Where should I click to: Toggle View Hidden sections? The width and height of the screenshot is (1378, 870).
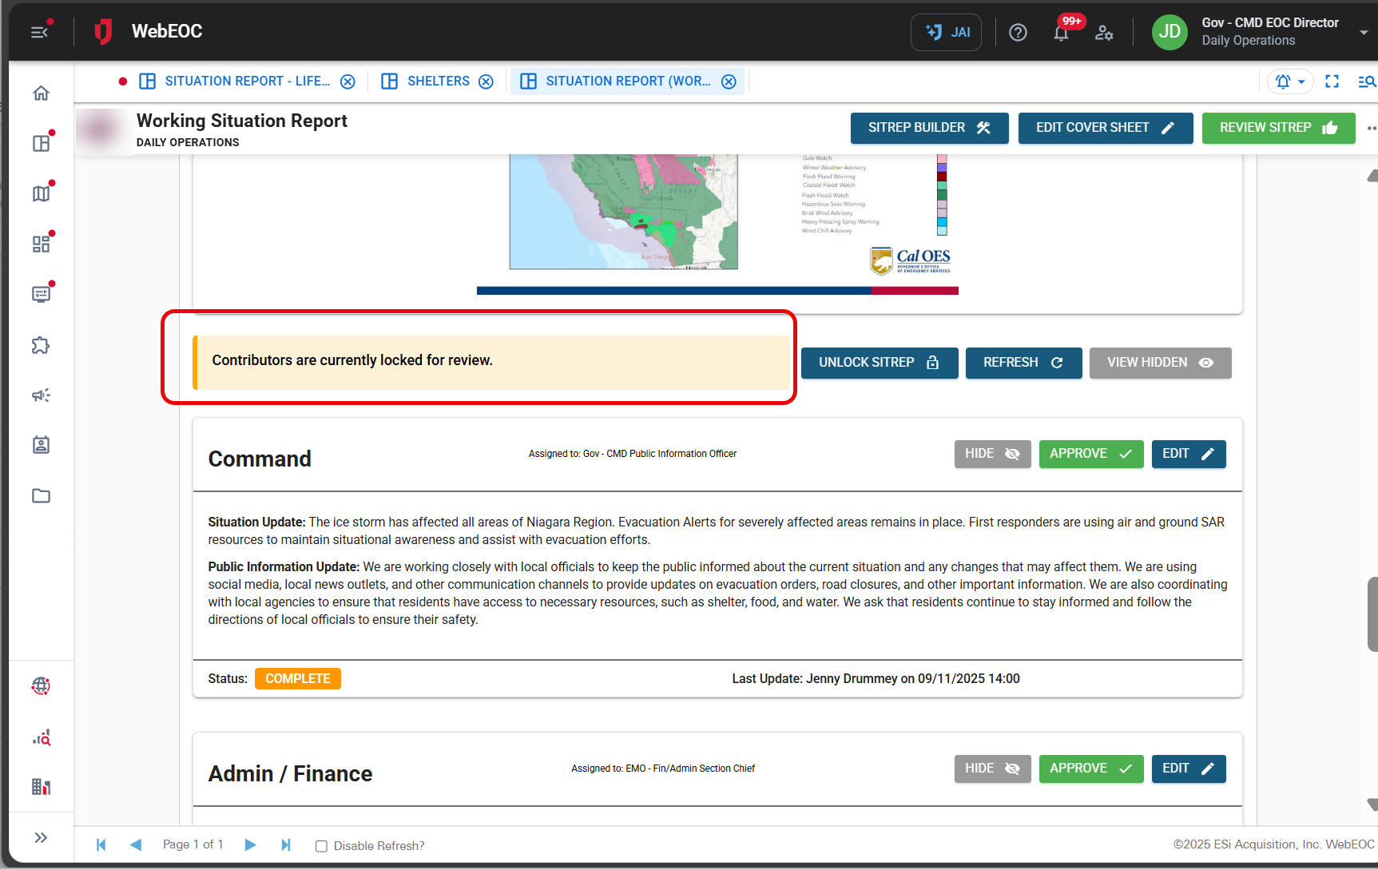pyautogui.click(x=1160, y=363)
